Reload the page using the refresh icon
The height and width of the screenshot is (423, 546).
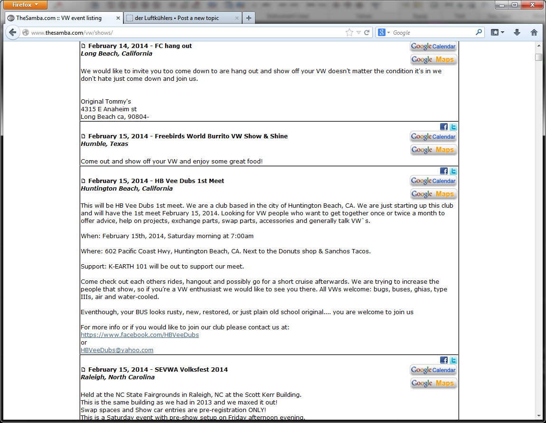(367, 33)
